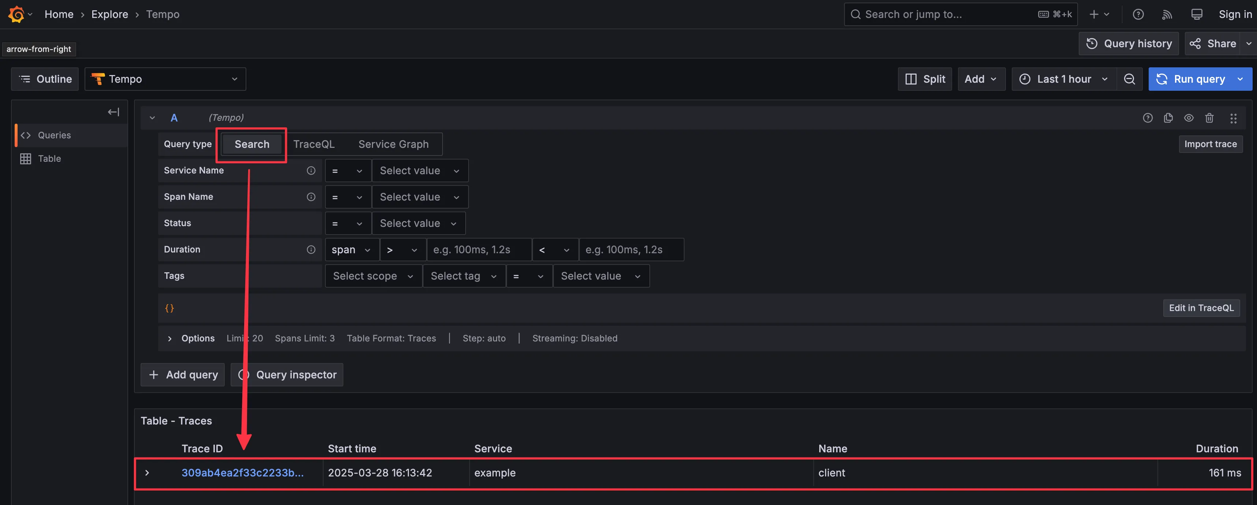Zoom out the time range

(1130, 79)
